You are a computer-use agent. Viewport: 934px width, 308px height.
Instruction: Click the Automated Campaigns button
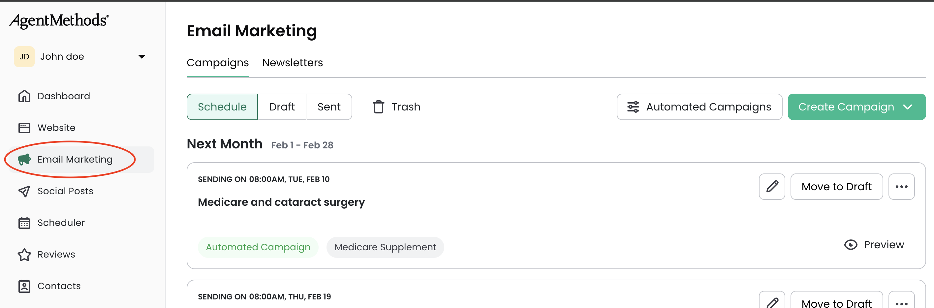tap(699, 107)
